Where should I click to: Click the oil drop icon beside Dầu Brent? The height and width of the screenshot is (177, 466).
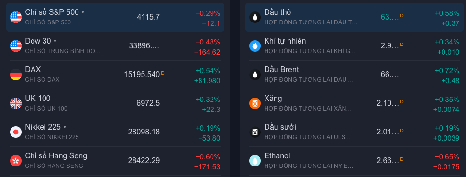pyautogui.click(x=255, y=75)
